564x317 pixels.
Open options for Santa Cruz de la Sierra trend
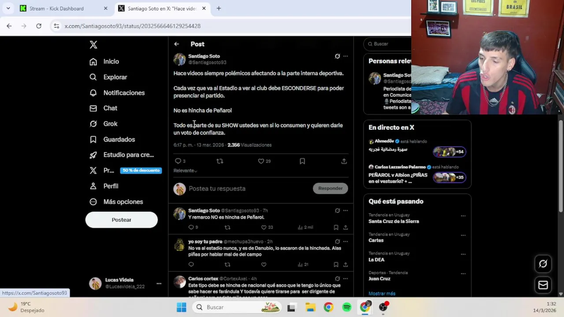[x=463, y=216]
